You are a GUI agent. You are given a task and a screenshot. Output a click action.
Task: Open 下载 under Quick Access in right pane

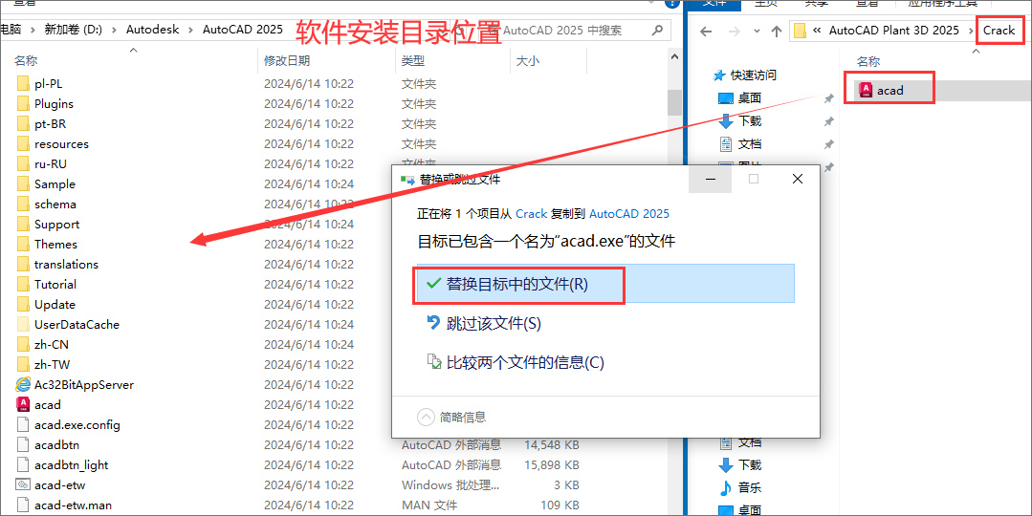750,121
